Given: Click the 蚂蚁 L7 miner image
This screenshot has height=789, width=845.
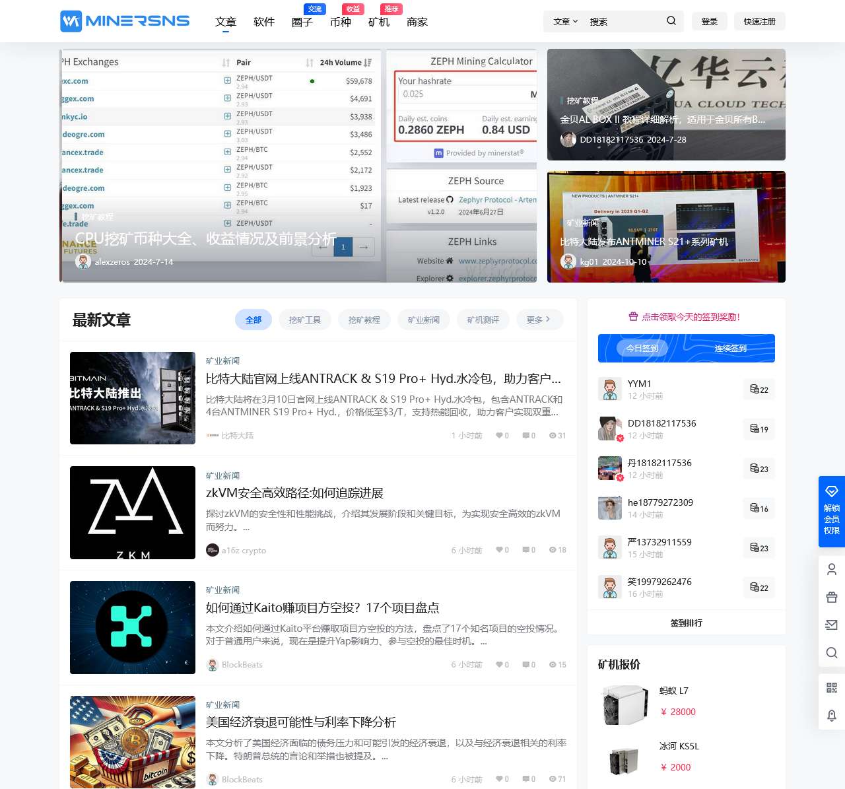Looking at the screenshot, I should click(x=625, y=704).
